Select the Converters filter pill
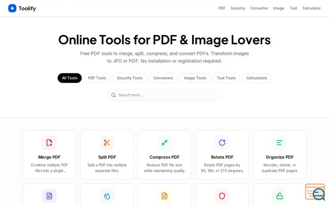329x206 pixels. coord(163,78)
